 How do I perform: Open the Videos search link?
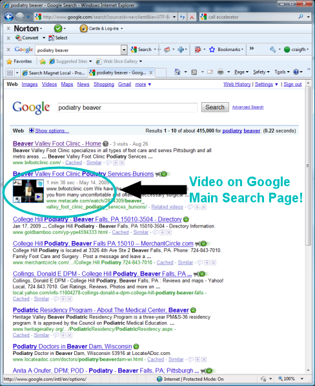(49, 84)
